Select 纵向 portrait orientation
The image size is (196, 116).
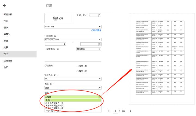point(78,66)
